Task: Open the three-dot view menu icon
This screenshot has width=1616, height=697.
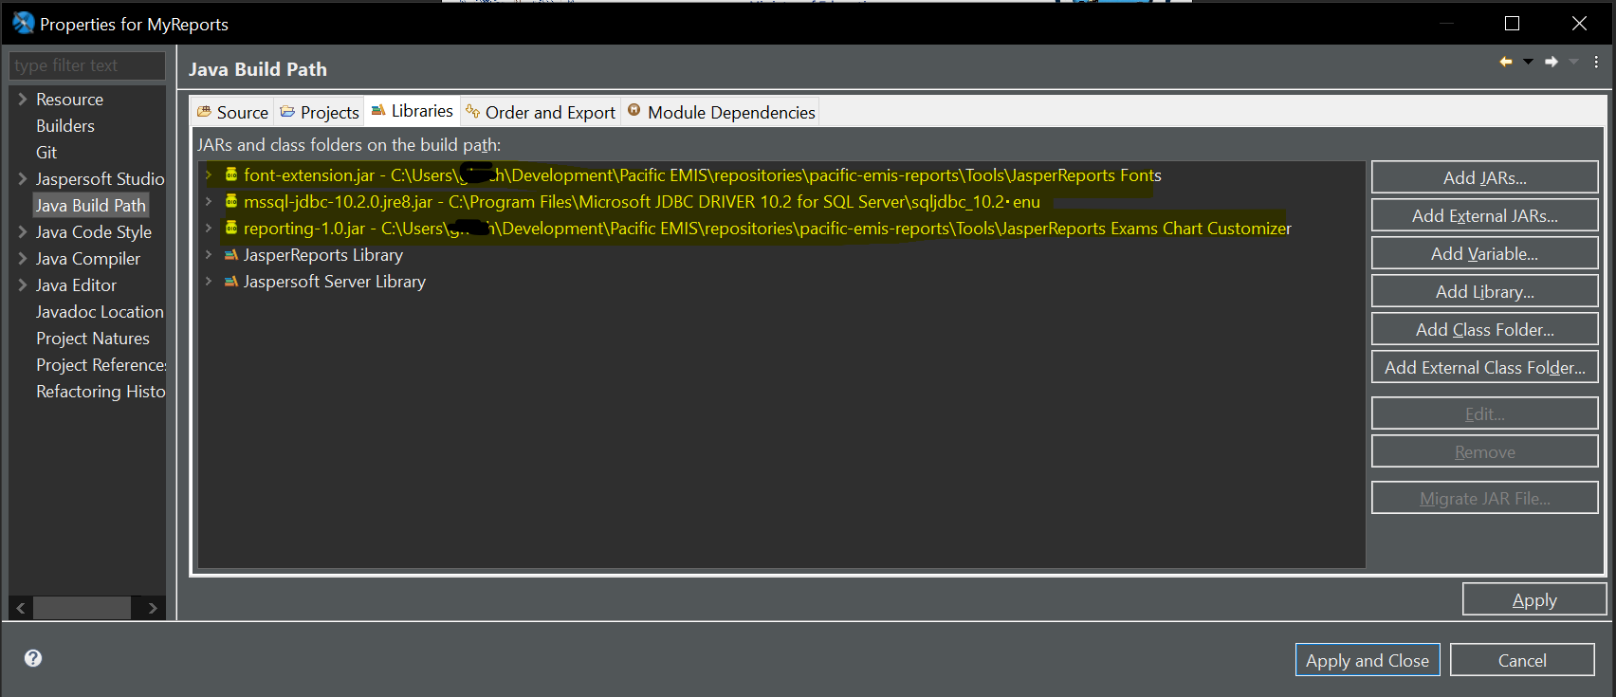Action: tap(1596, 62)
